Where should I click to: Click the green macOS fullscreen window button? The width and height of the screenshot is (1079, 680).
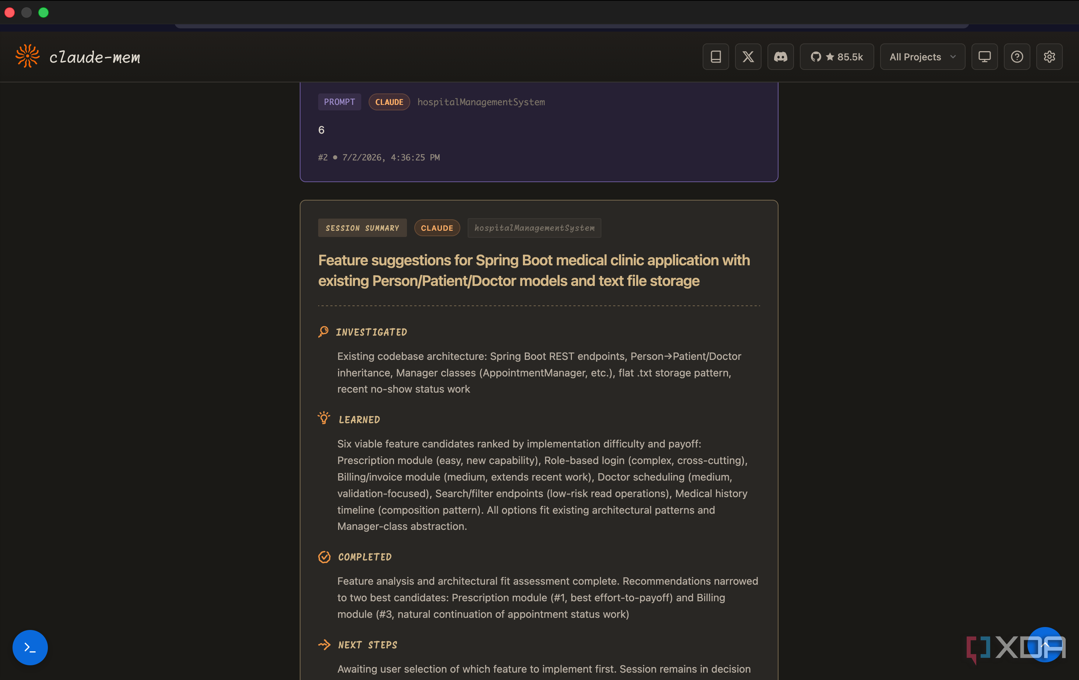coord(43,13)
